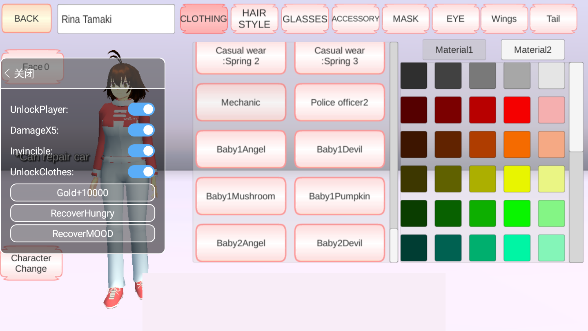Click the RecoverMOOD button

[82, 233]
